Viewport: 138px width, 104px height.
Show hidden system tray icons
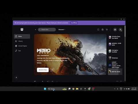(115, 89)
